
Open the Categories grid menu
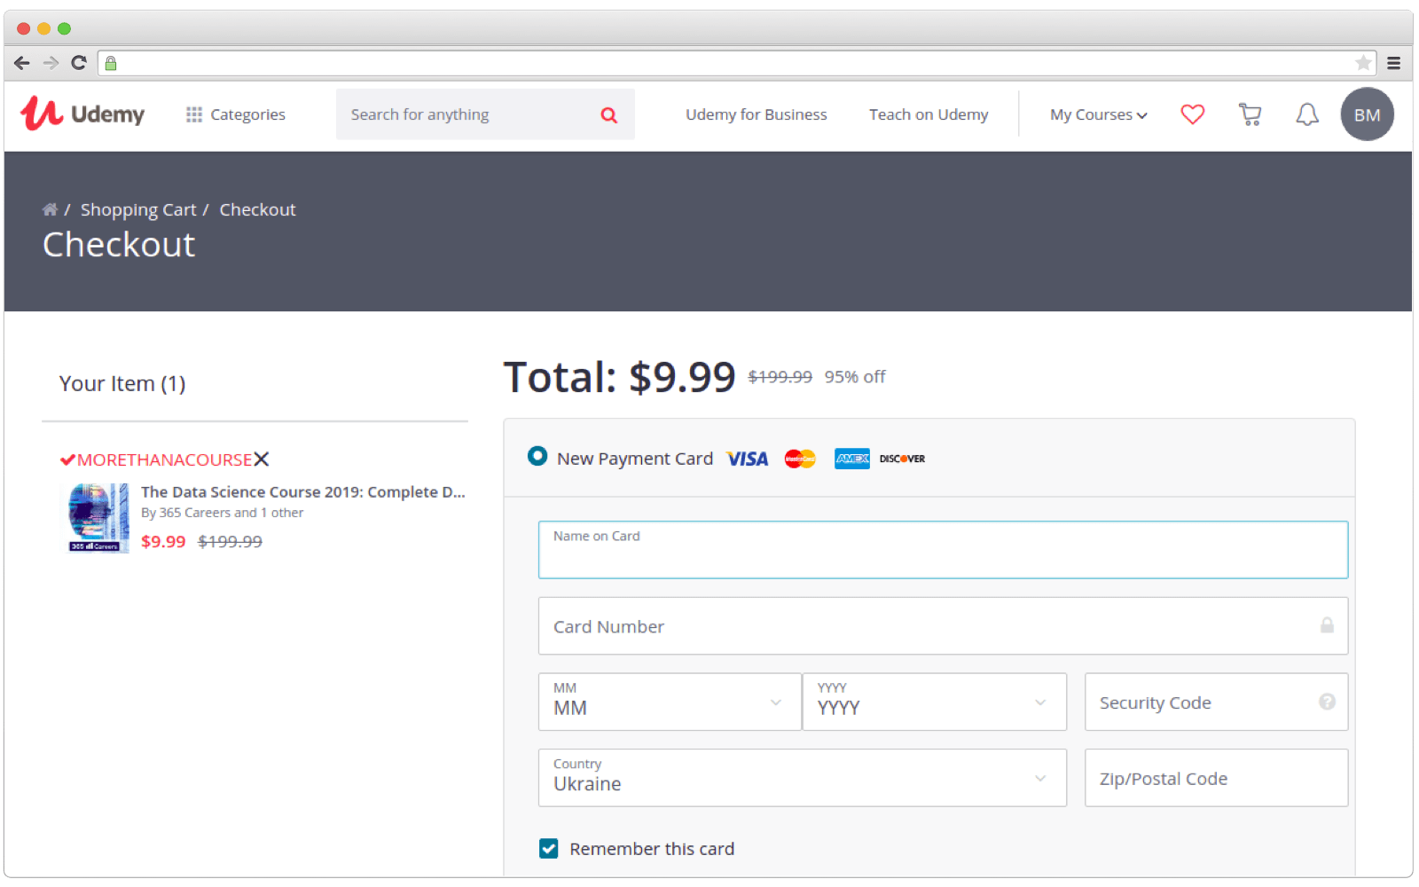coord(235,114)
